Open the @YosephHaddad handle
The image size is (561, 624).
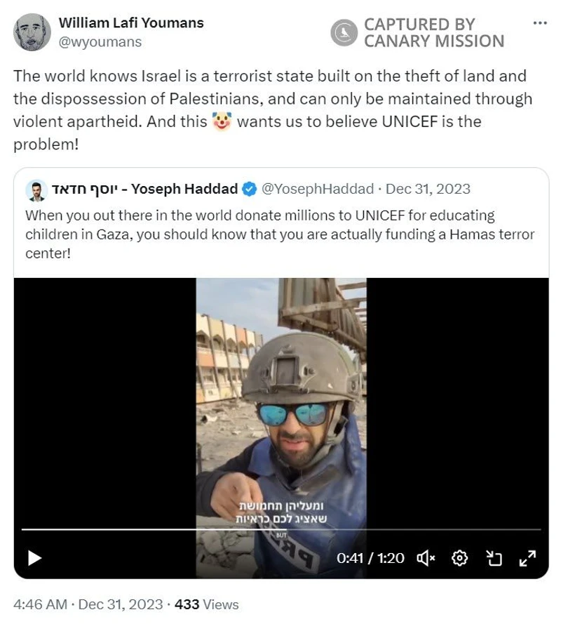(x=318, y=189)
